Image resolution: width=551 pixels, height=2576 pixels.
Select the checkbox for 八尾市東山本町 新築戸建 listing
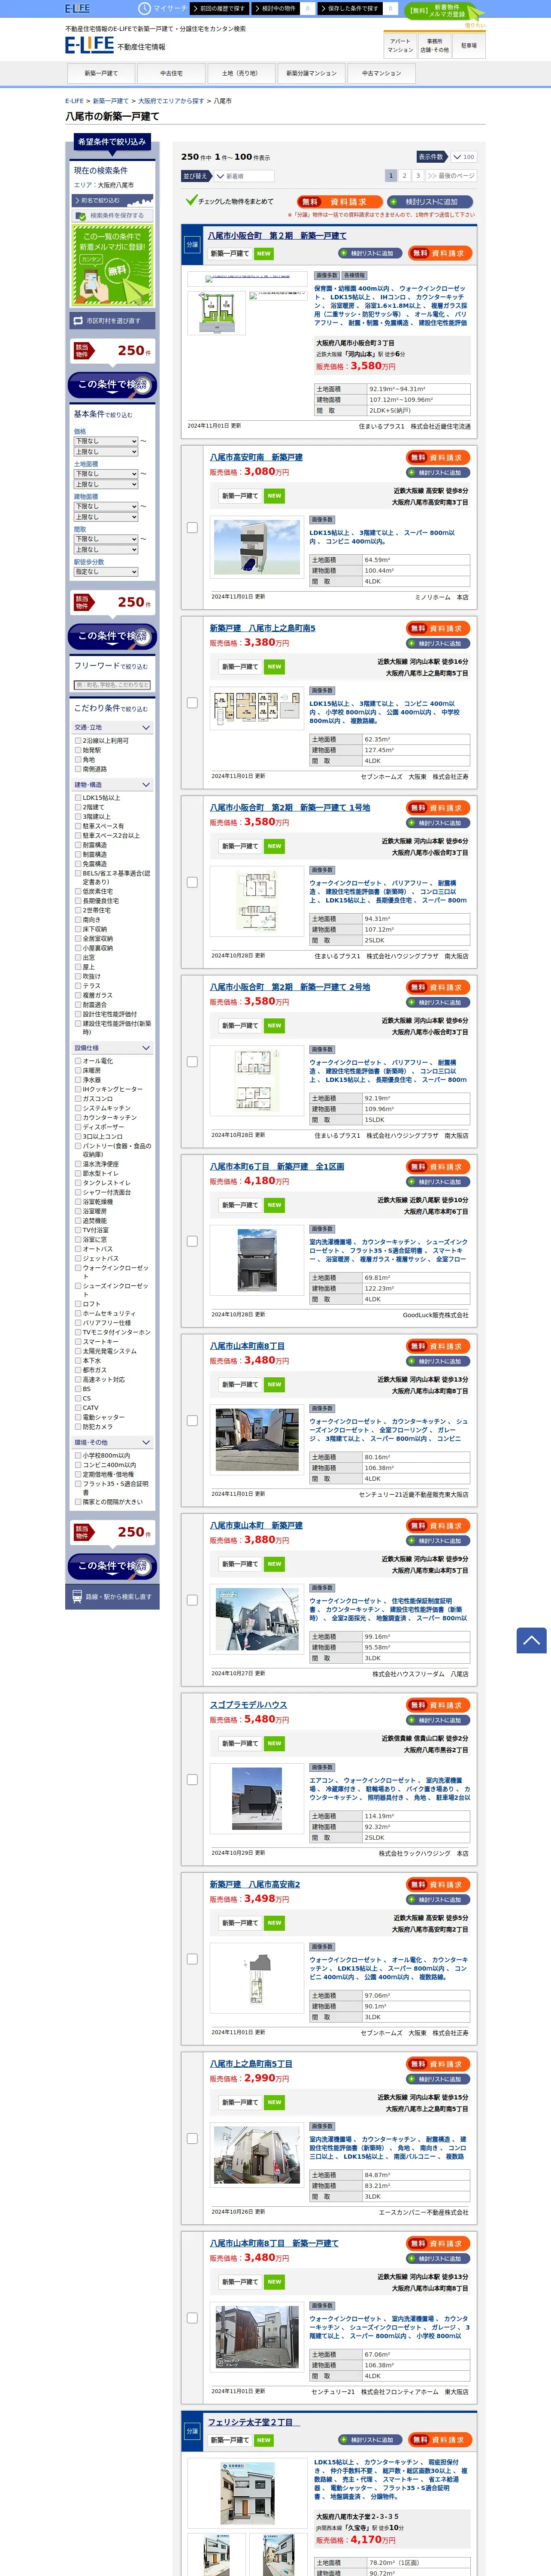coord(192,1600)
